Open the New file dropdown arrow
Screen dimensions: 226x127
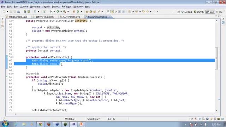point(7,12)
